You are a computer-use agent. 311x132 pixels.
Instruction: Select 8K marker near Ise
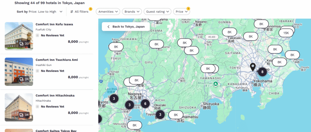135,125
